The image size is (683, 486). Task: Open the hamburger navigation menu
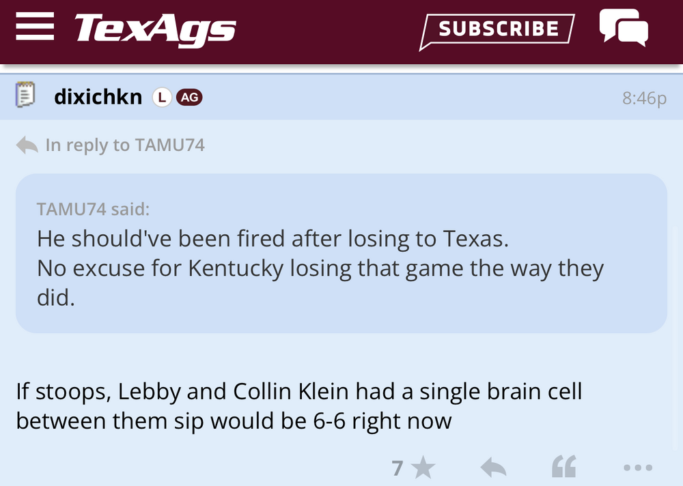click(x=34, y=27)
